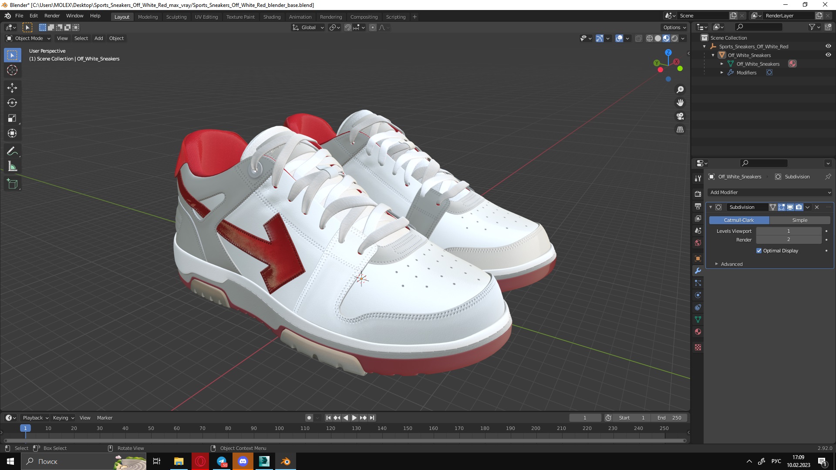This screenshot has height=470, width=836.
Task: Toggle the camera view icon
Action: click(x=680, y=116)
